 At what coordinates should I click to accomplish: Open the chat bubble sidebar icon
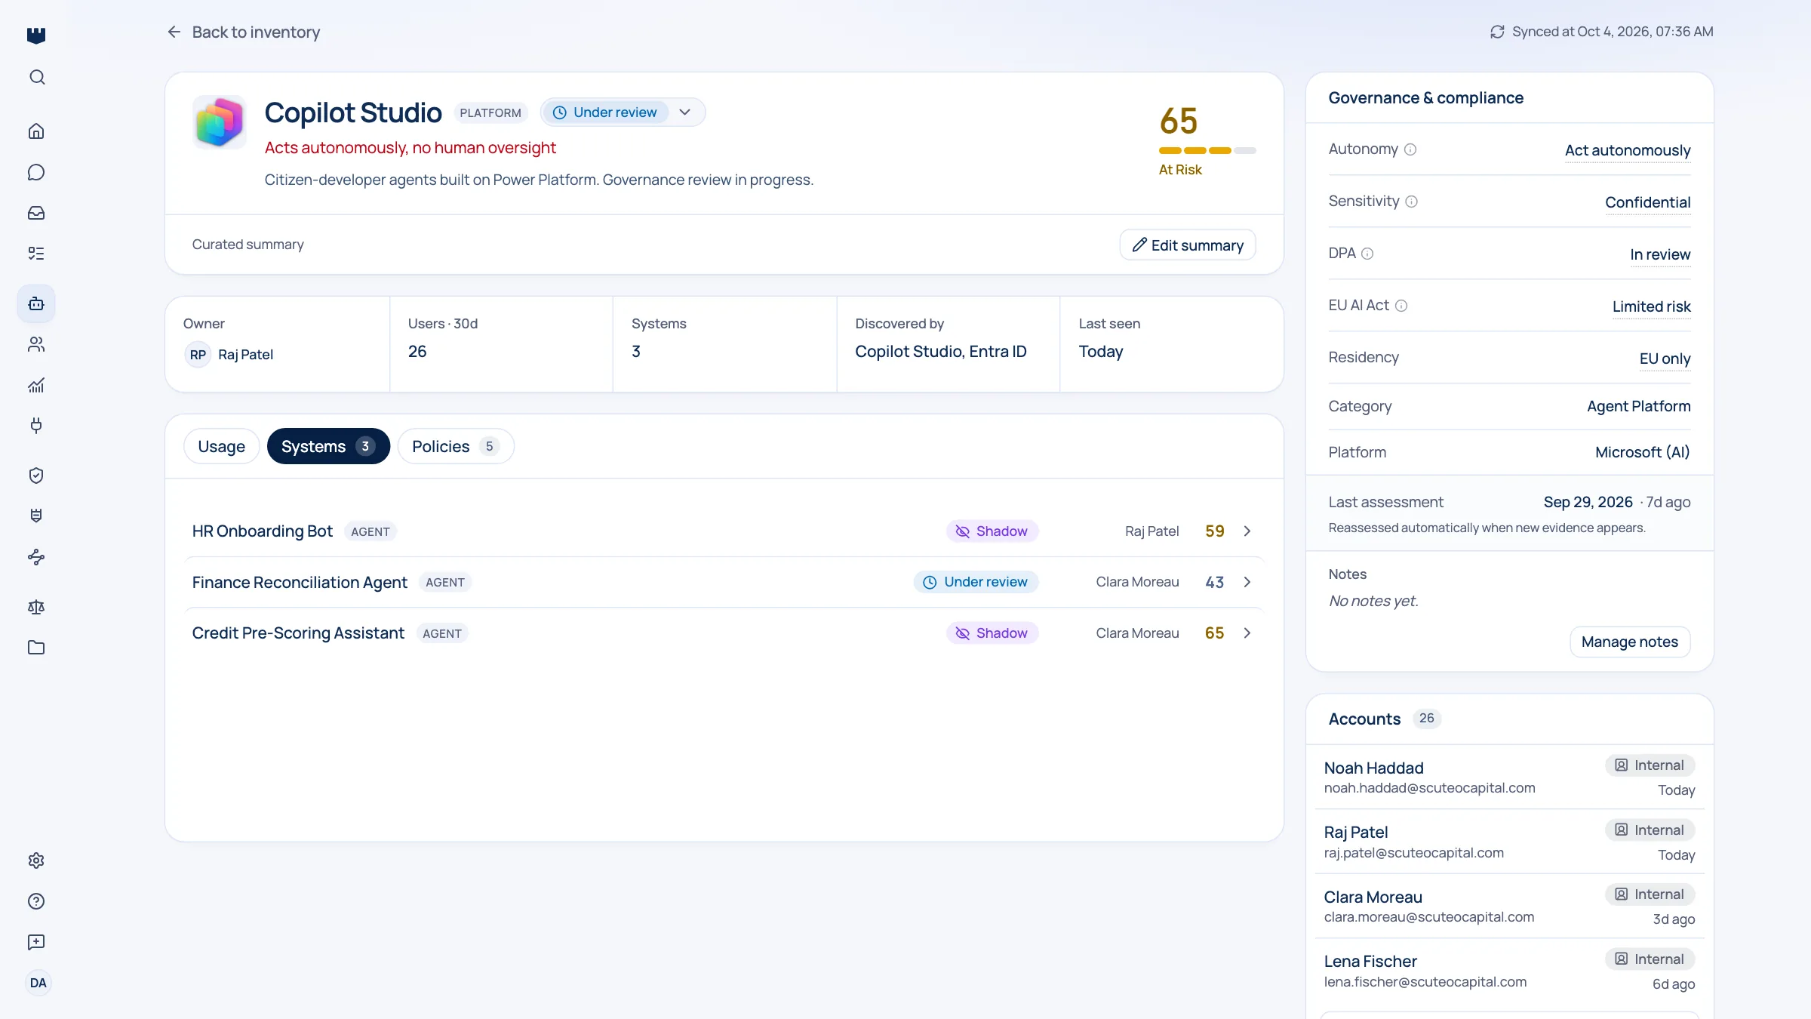click(x=36, y=172)
